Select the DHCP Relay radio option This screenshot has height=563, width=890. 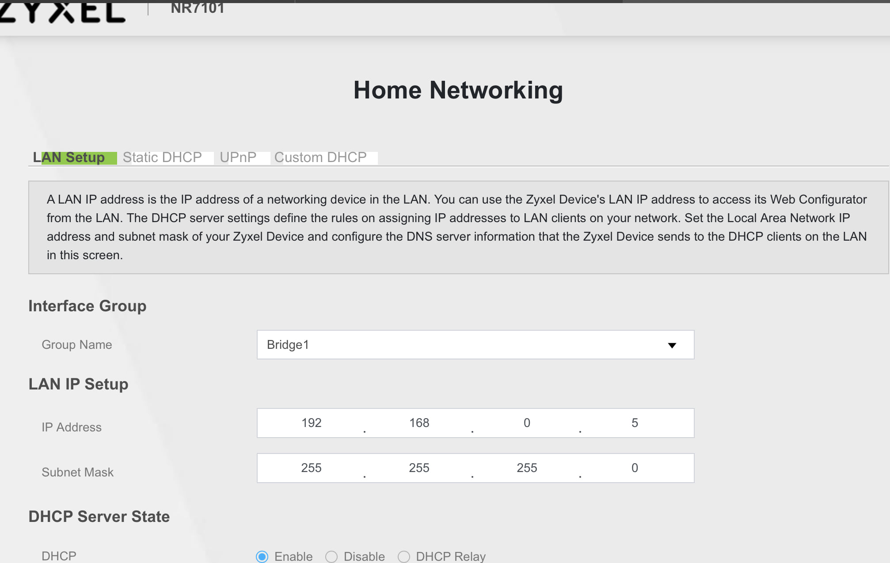404,556
